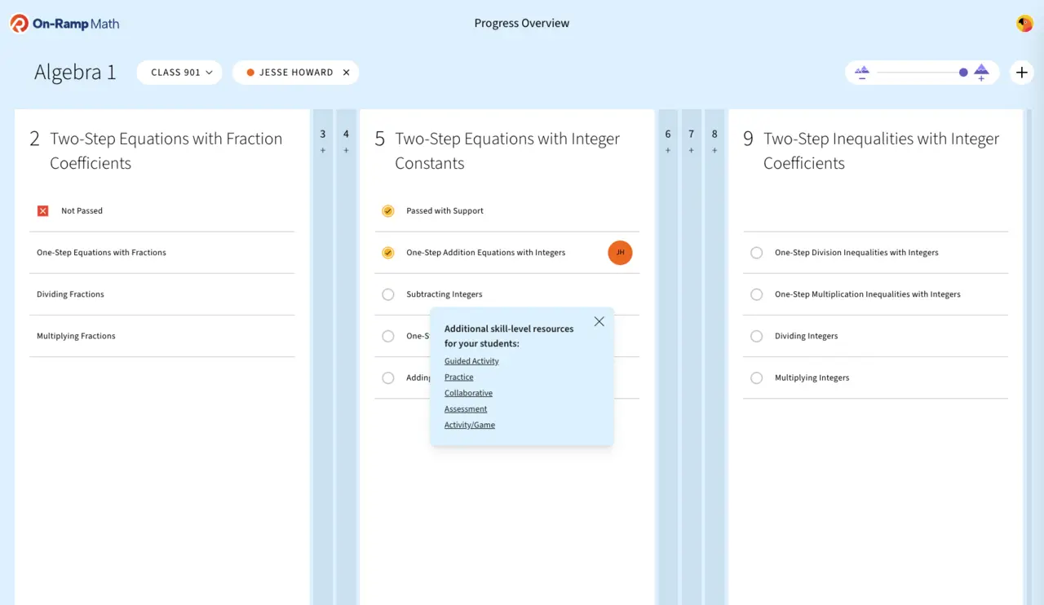
Task: Open the Class 901 dropdown
Action: coord(180,73)
